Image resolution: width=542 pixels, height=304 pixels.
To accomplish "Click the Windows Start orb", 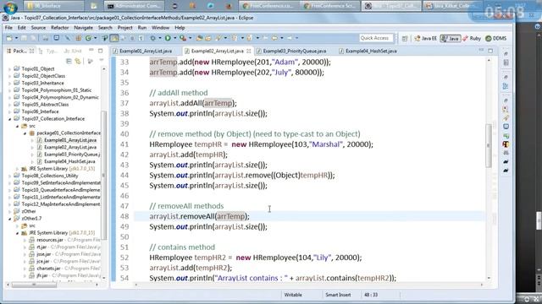I will [x=11, y=7].
